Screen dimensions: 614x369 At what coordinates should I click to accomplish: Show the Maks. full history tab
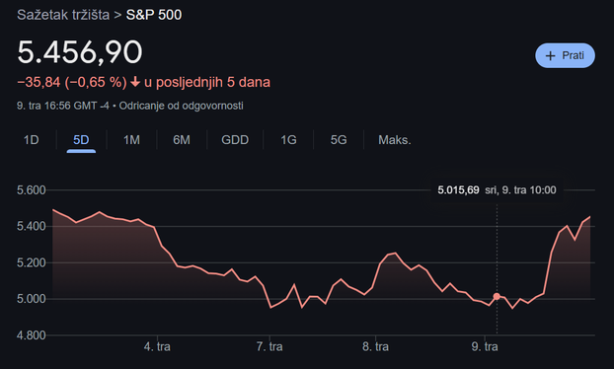[x=394, y=140]
